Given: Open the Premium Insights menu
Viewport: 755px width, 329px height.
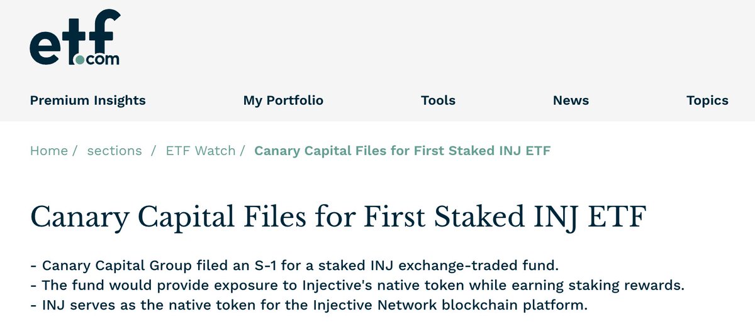Looking at the screenshot, I should tap(88, 100).
